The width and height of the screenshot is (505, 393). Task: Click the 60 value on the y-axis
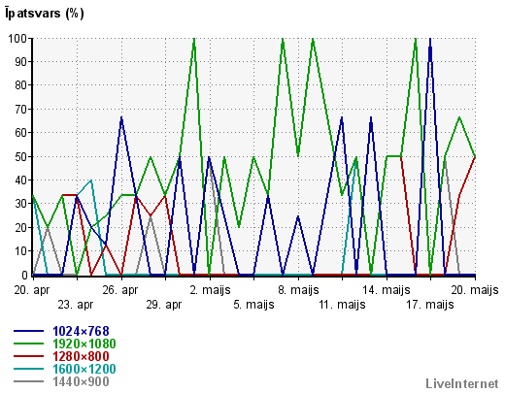tap(20, 133)
